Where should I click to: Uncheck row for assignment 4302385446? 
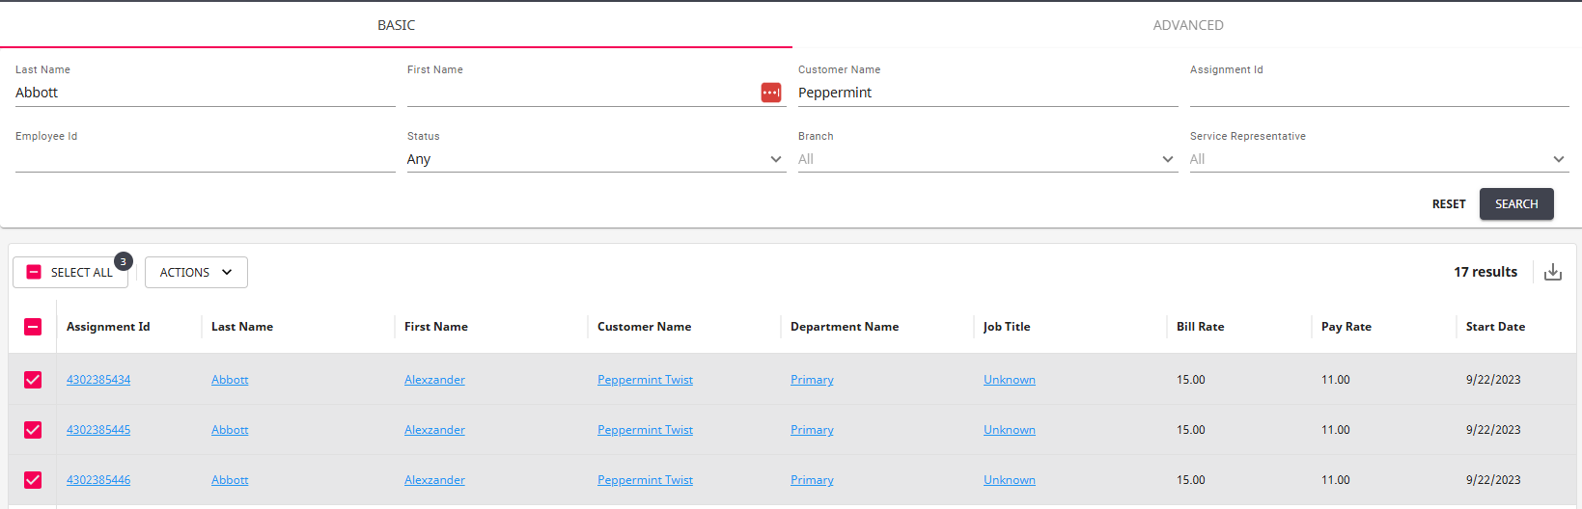click(x=33, y=480)
